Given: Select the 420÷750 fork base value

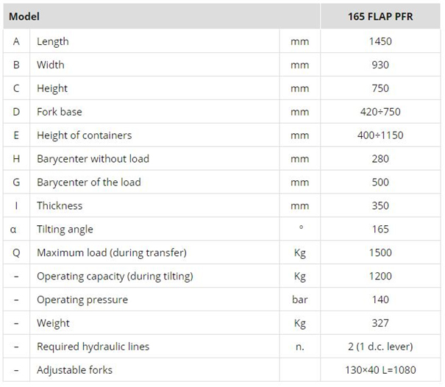Looking at the screenshot, I should (x=380, y=112).
